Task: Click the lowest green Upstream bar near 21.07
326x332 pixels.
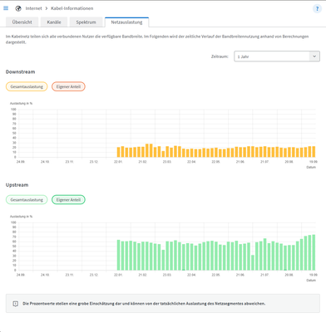Action: pos(253,262)
